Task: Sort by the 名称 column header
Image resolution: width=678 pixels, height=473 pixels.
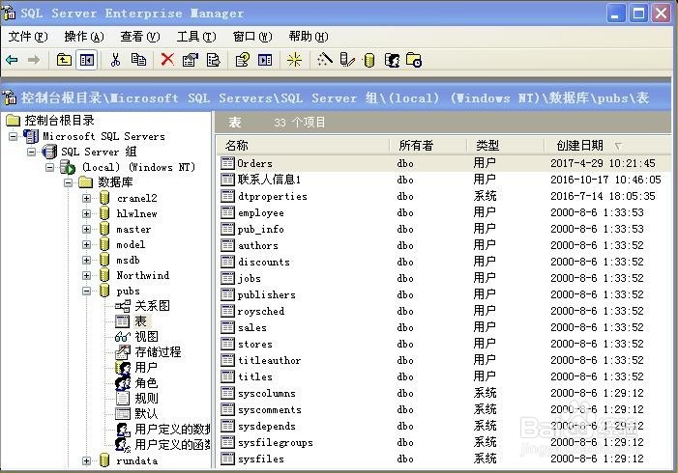Action: 303,146
